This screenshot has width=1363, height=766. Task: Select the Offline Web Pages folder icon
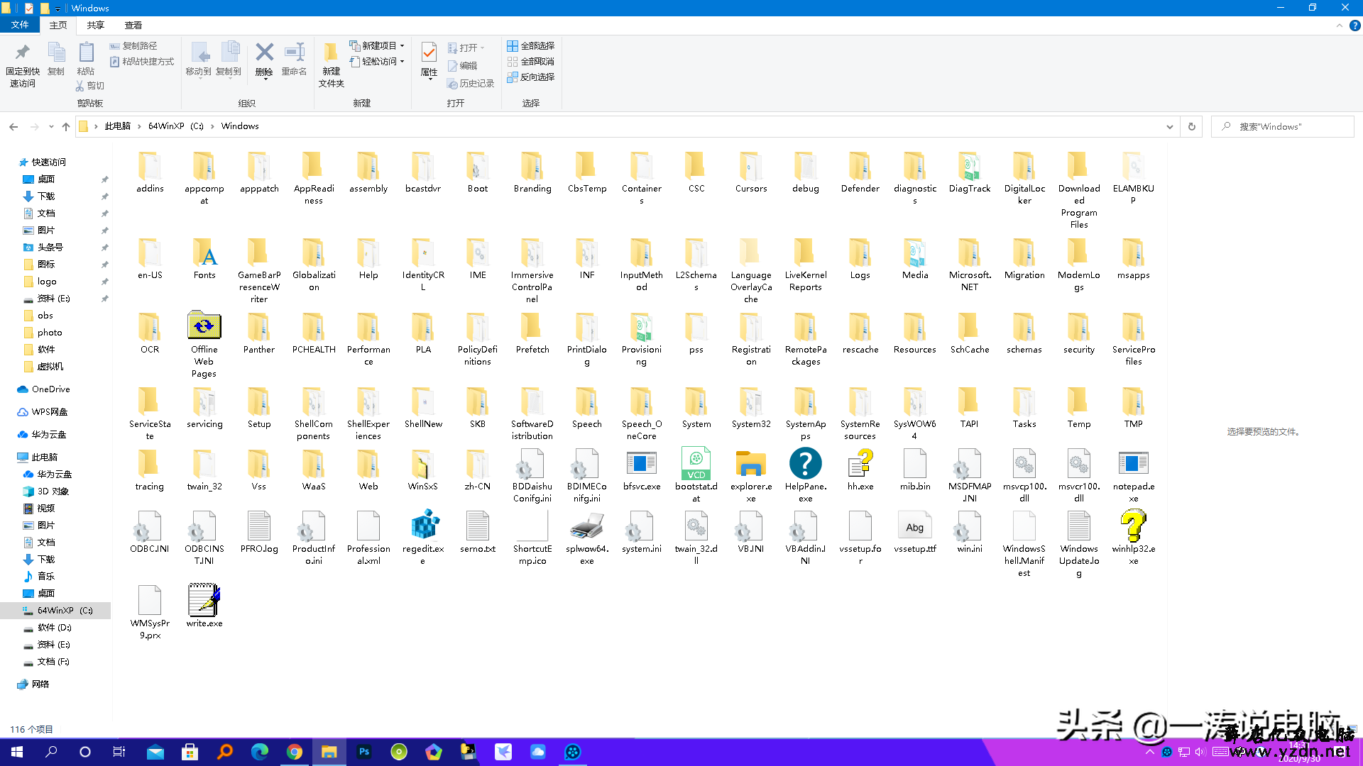click(204, 326)
